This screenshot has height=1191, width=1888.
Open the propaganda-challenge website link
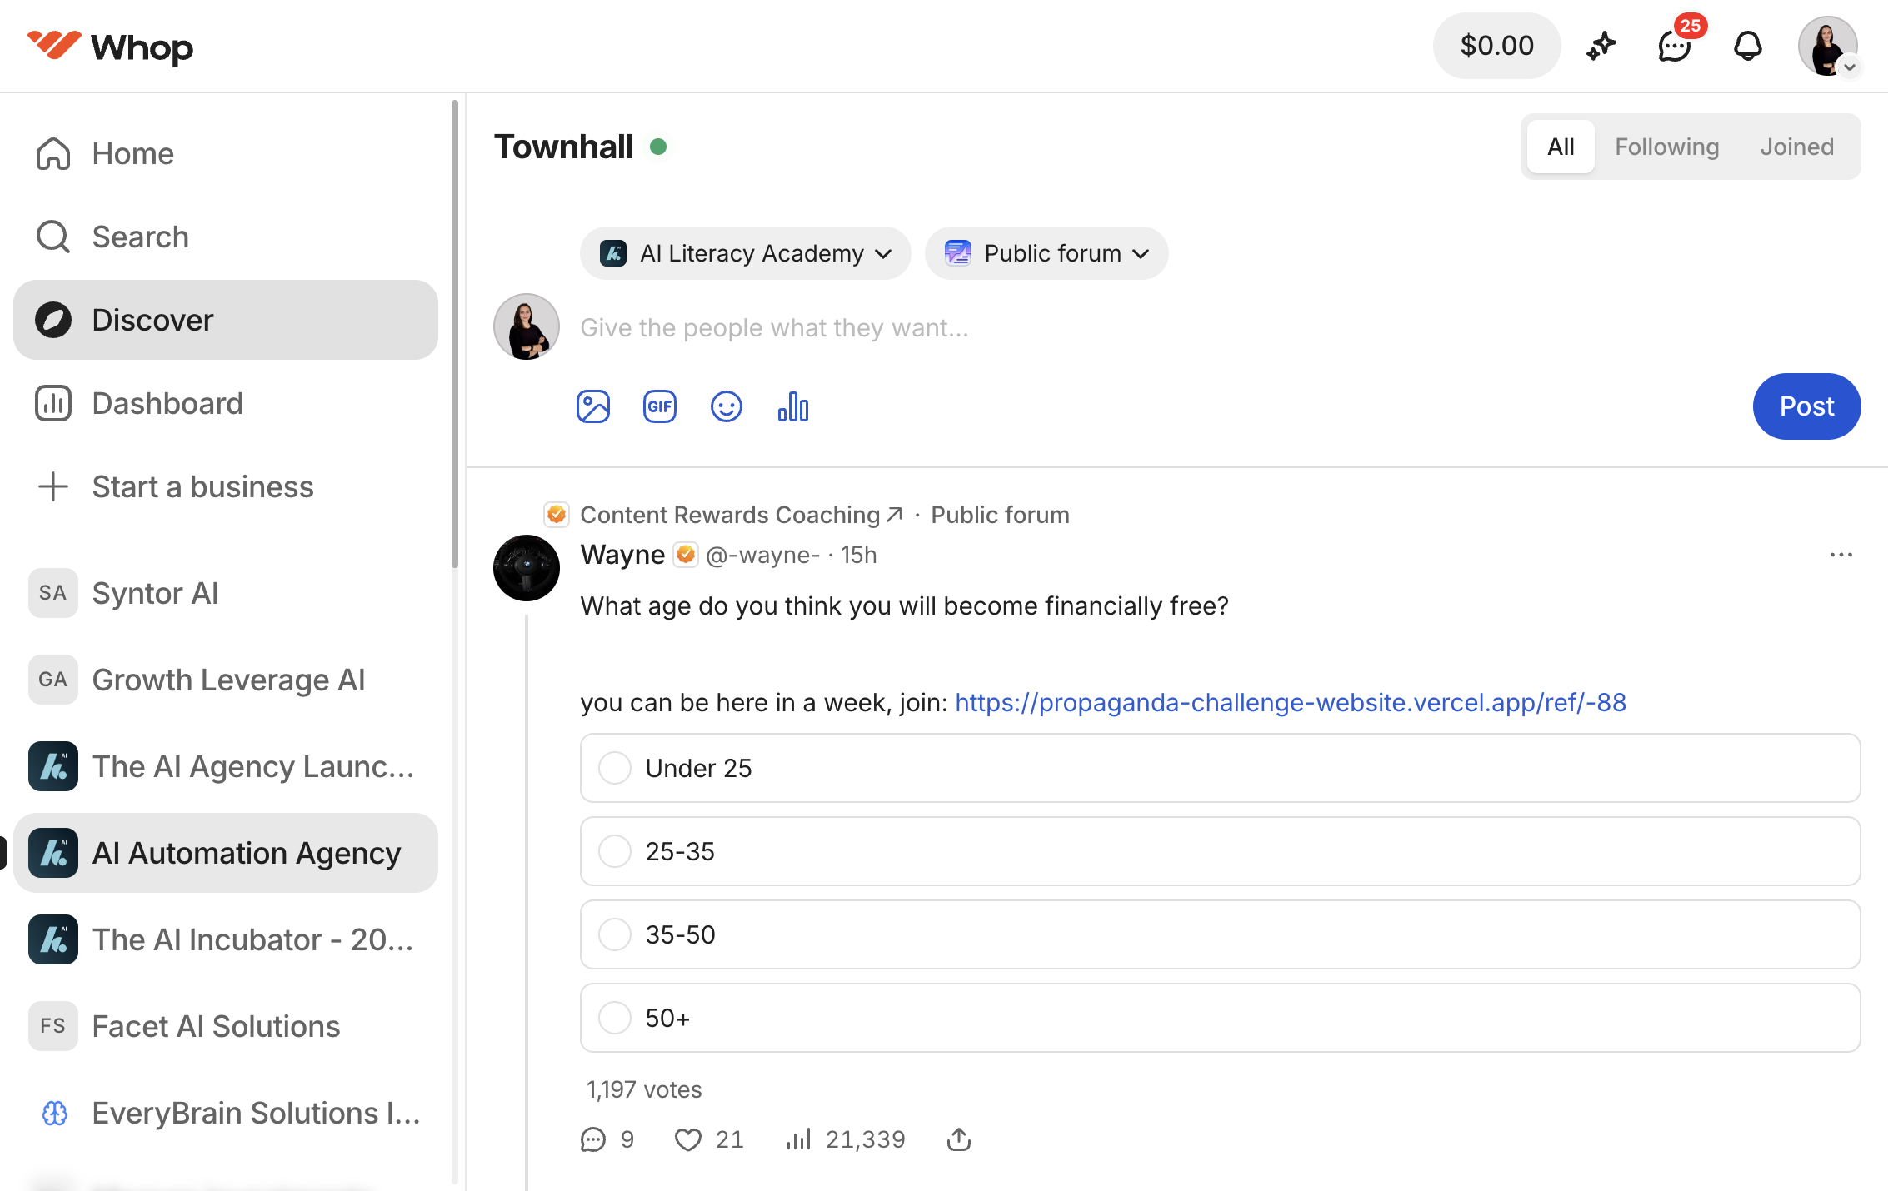point(1290,702)
